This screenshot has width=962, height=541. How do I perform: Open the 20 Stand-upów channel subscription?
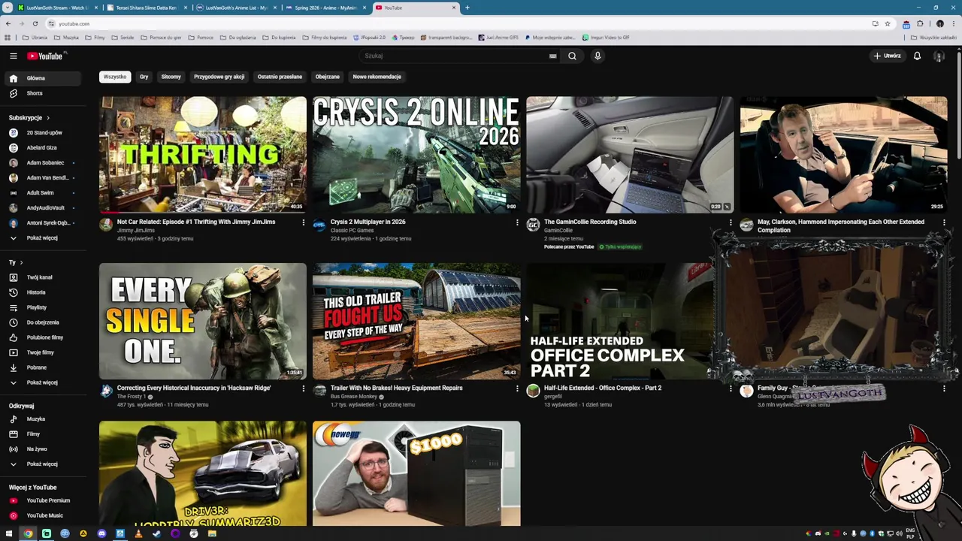pyautogui.click(x=44, y=133)
